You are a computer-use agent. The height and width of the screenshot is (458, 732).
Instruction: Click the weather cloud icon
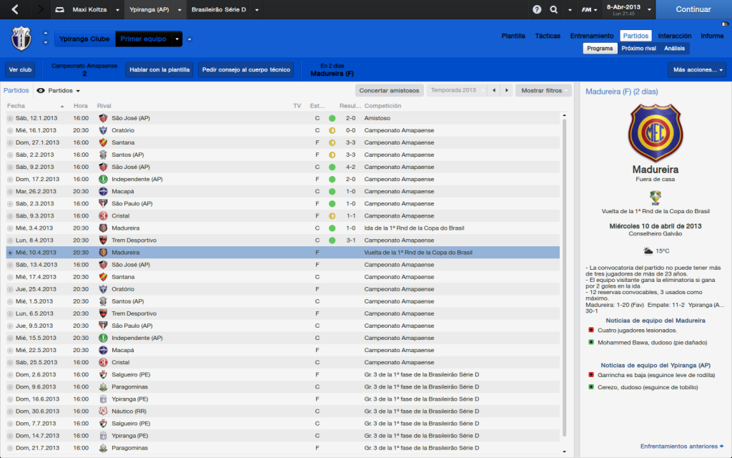pyautogui.click(x=648, y=251)
